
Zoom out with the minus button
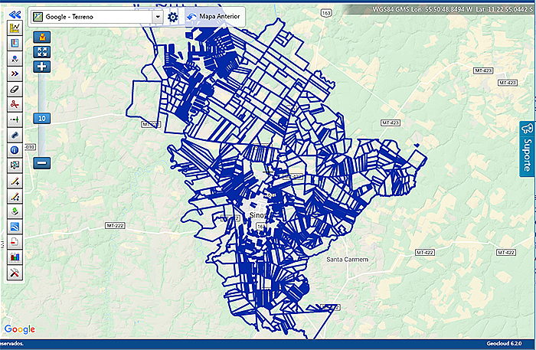coord(41,163)
